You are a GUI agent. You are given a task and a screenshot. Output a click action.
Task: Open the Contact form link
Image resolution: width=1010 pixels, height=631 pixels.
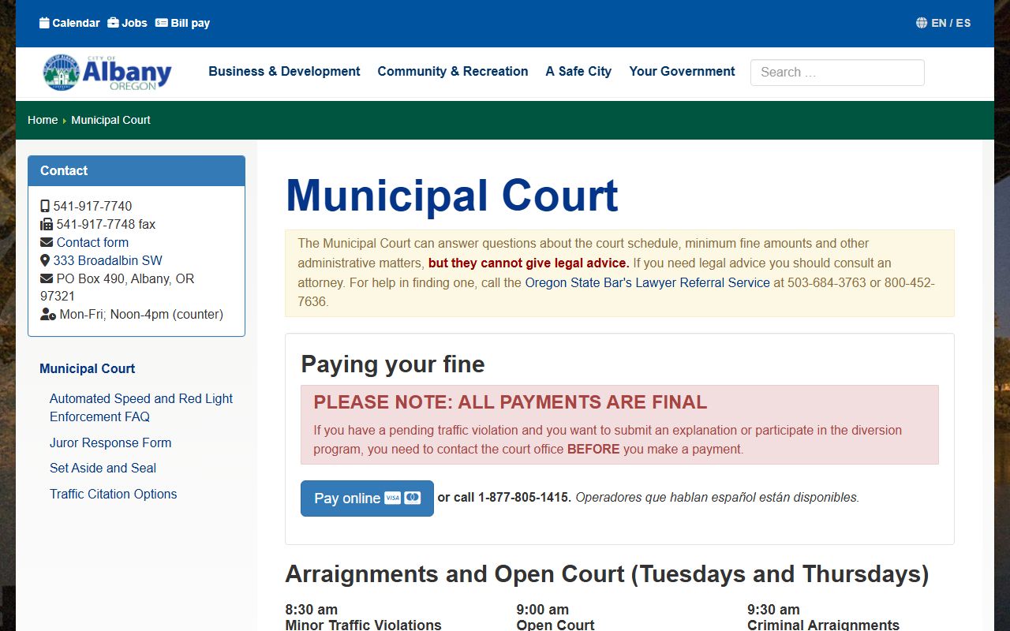[92, 242]
